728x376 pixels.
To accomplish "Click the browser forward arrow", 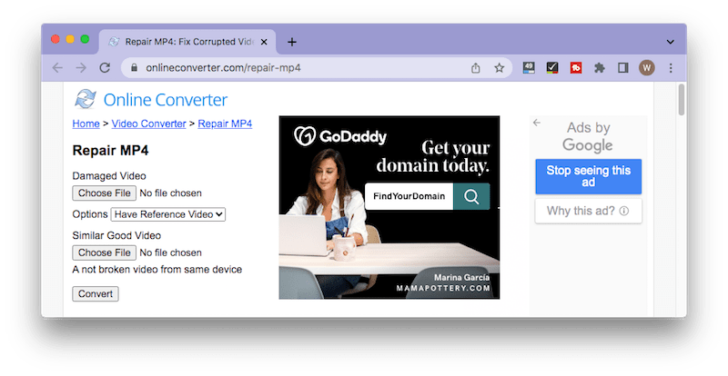I will click(81, 68).
